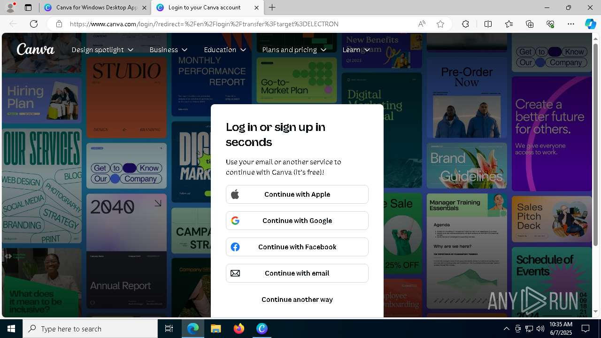Open a new browser tab
Viewport: 601px width, 338px height.
[x=272, y=8]
